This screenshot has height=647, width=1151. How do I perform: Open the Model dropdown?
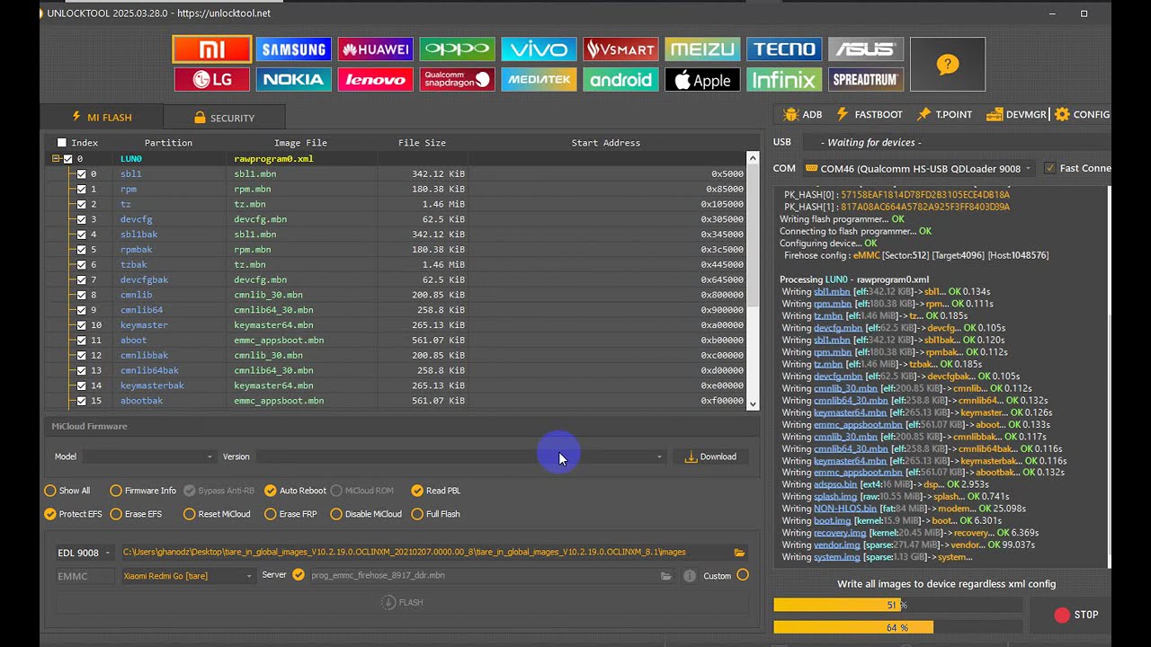click(149, 456)
